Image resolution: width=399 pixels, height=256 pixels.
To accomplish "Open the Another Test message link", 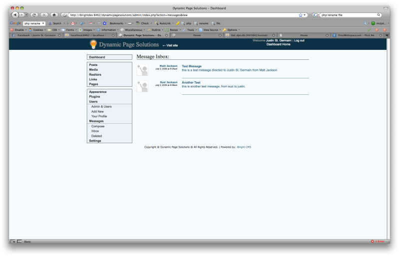I will tap(191, 83).
